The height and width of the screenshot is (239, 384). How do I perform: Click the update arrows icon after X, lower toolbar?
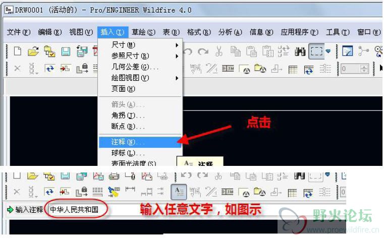49,192
